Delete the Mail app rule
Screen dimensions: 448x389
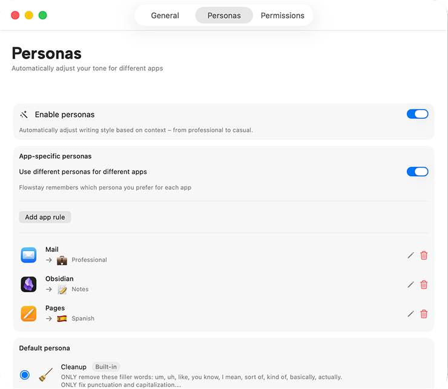(424, 255)
